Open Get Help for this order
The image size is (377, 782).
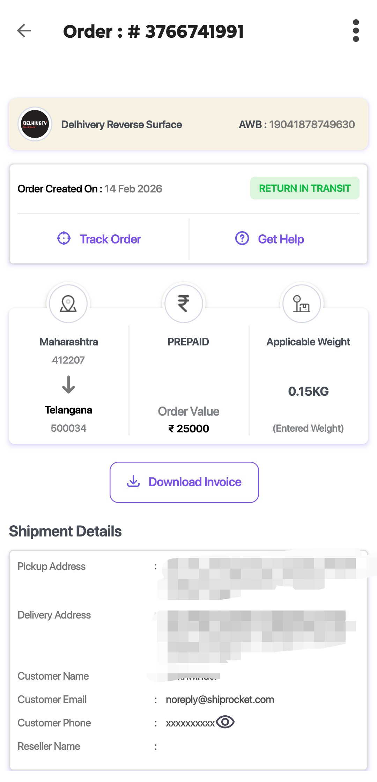click(281, 239)
